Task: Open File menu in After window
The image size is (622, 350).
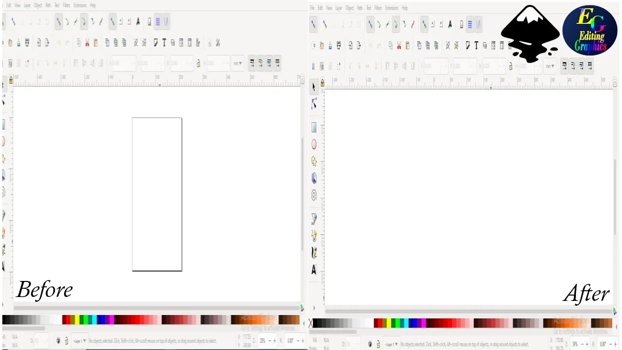Action: [312, 8]
